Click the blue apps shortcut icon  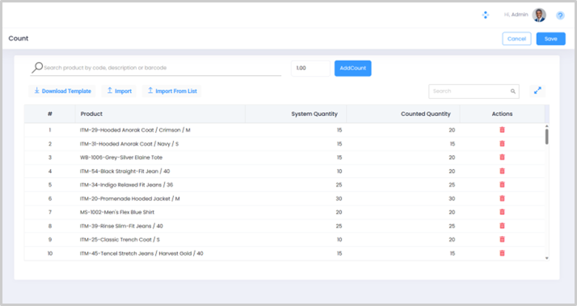(x=485, y=15)
